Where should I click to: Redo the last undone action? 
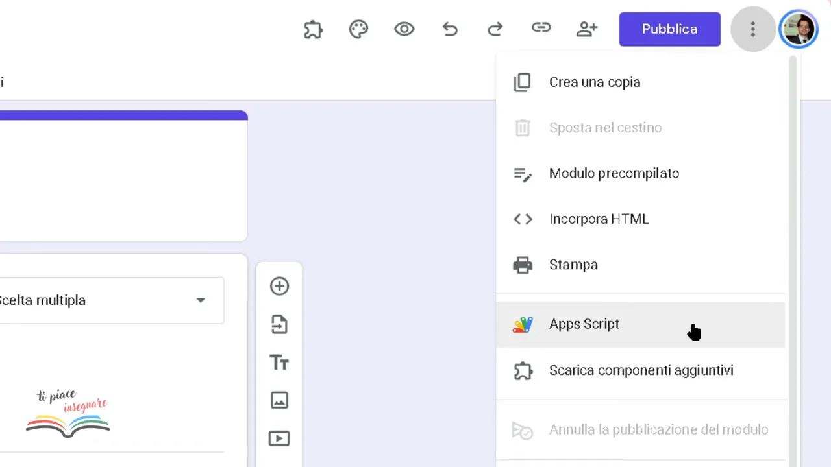point(495,29)
